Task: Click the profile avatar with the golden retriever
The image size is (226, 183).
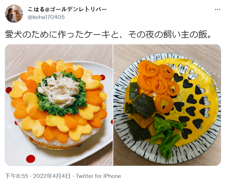Action: pos(14,14)
